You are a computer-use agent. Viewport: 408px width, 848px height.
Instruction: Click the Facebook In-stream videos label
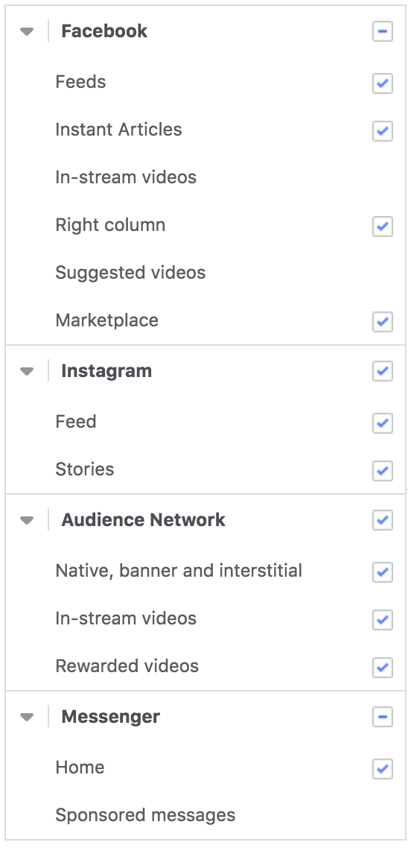[126, 177]
